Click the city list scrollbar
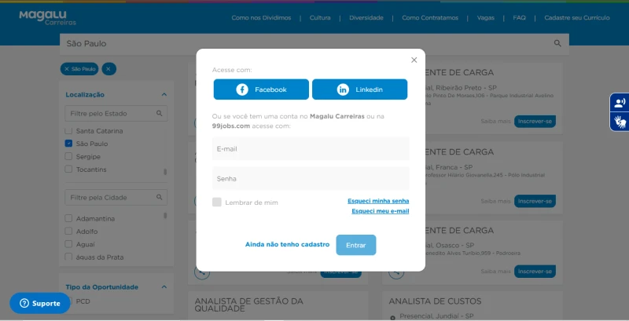Viewport: 629px width, 321px height. [165, 216]
